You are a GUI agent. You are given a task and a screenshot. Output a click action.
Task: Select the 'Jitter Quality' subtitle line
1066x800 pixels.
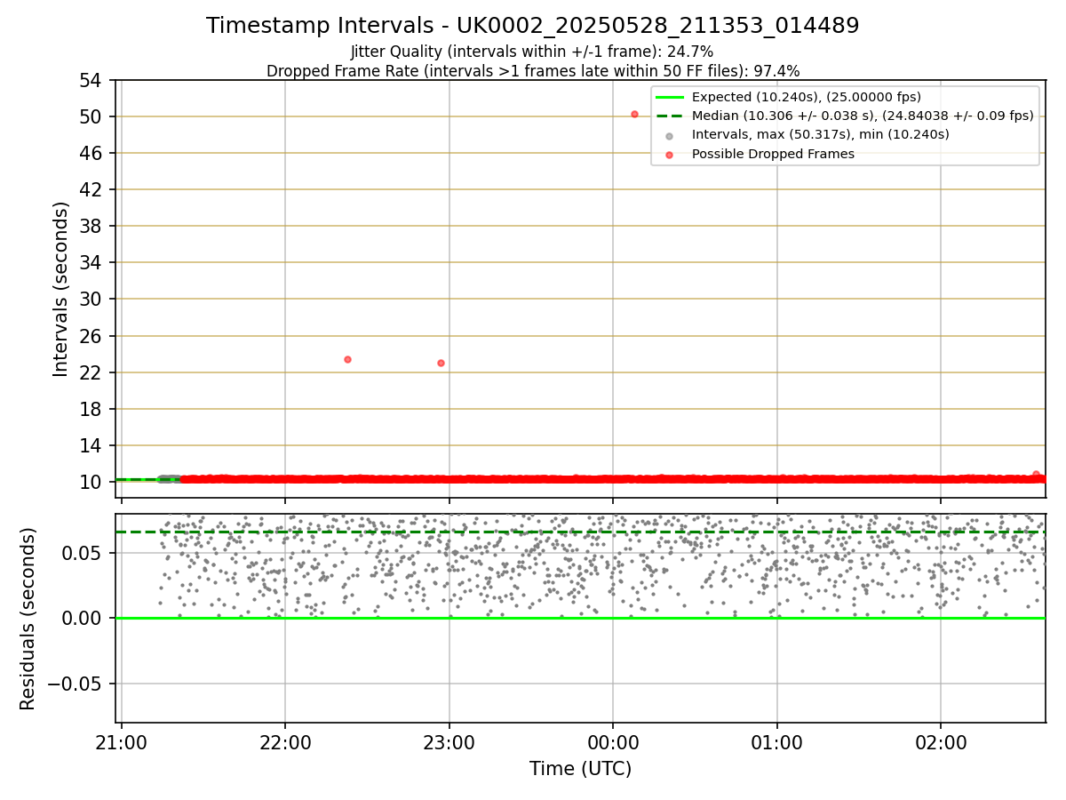coord(532,52)
